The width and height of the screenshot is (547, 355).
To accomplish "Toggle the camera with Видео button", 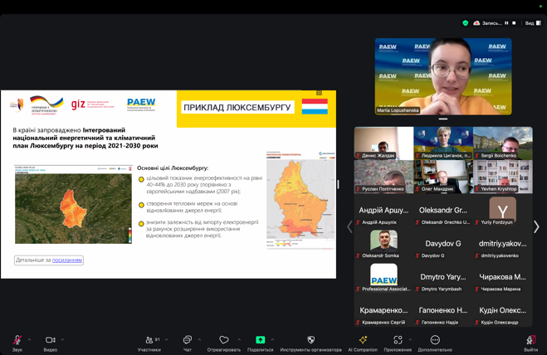I will click(50, 341).
